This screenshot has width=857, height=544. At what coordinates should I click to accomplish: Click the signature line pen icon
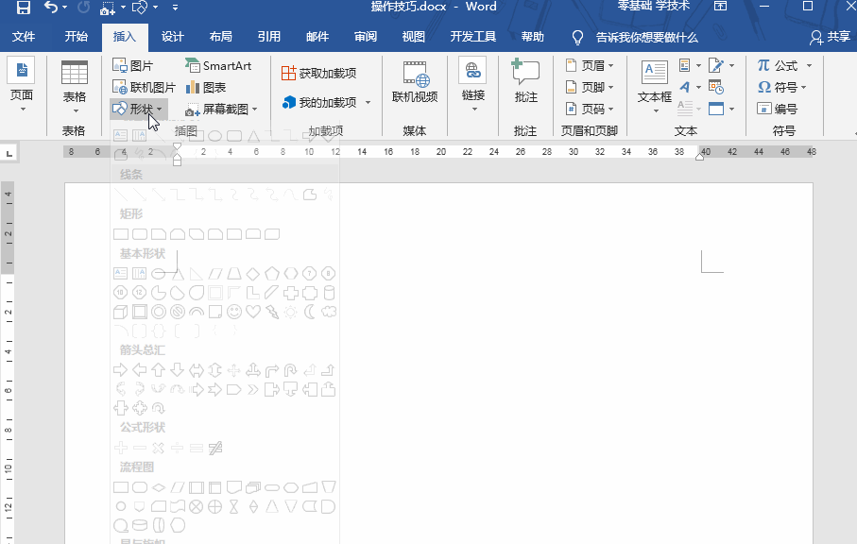click(x=716, y=65)
